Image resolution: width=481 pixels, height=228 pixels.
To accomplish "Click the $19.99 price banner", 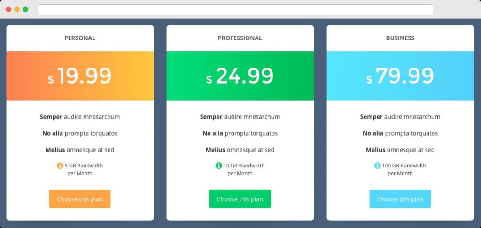I will pos(80,76).
